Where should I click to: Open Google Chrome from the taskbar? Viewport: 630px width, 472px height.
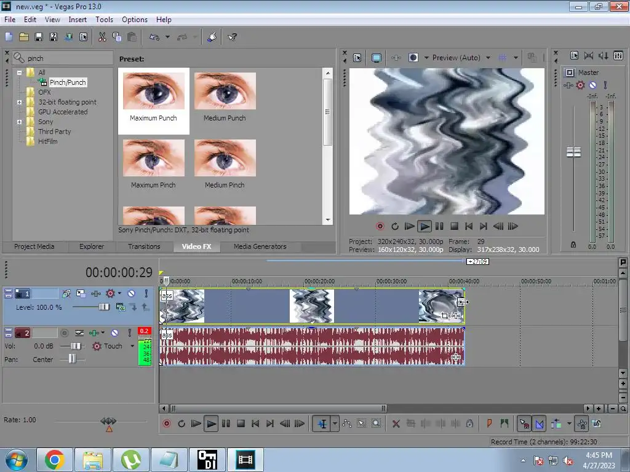(x=54, y=459)
